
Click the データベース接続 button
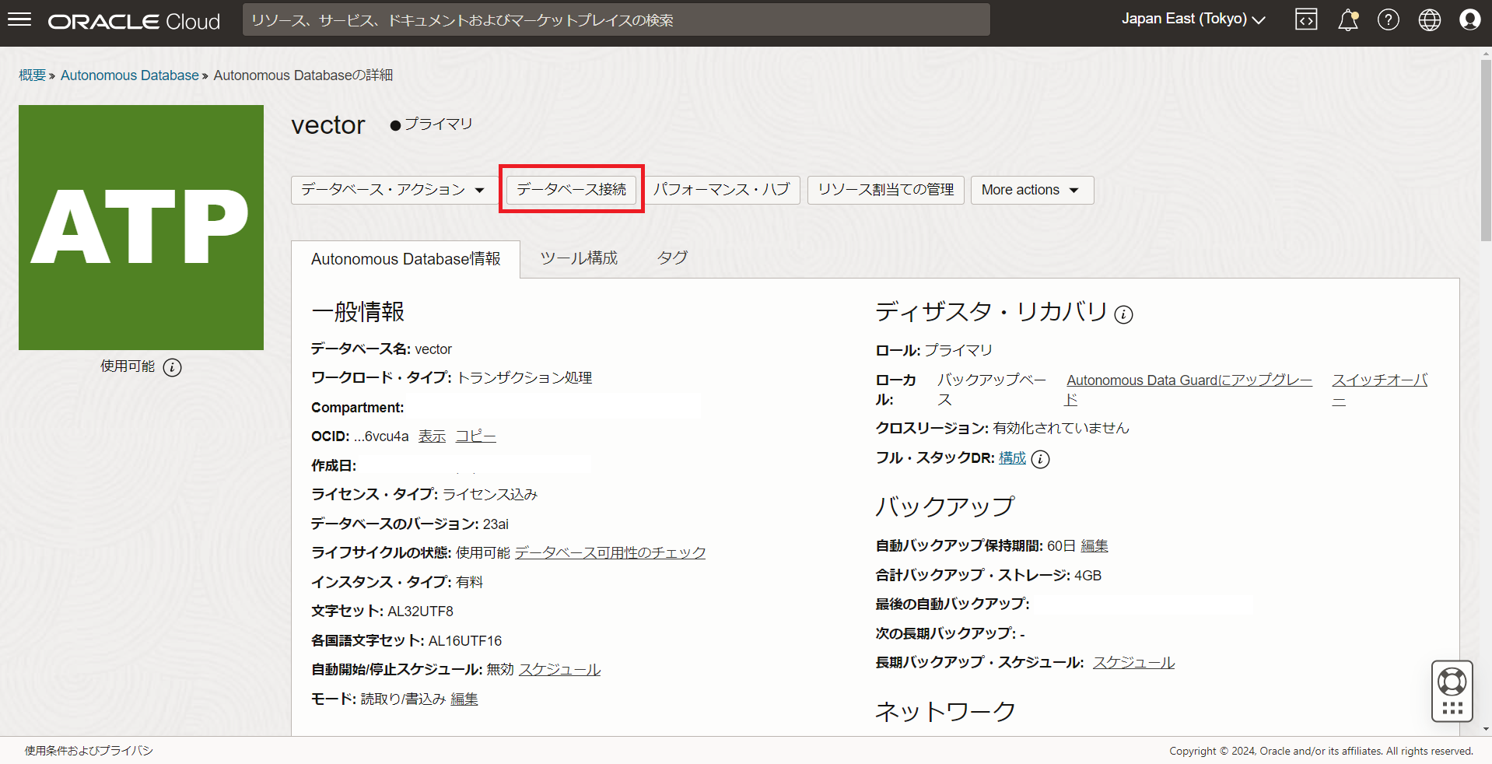click(571, 190)
